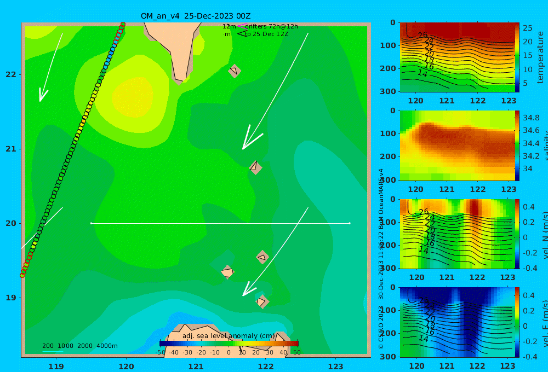Click contour label '14' in temperature panel
548x372 pixels.
pyautogui.click(x=423, y=73)
